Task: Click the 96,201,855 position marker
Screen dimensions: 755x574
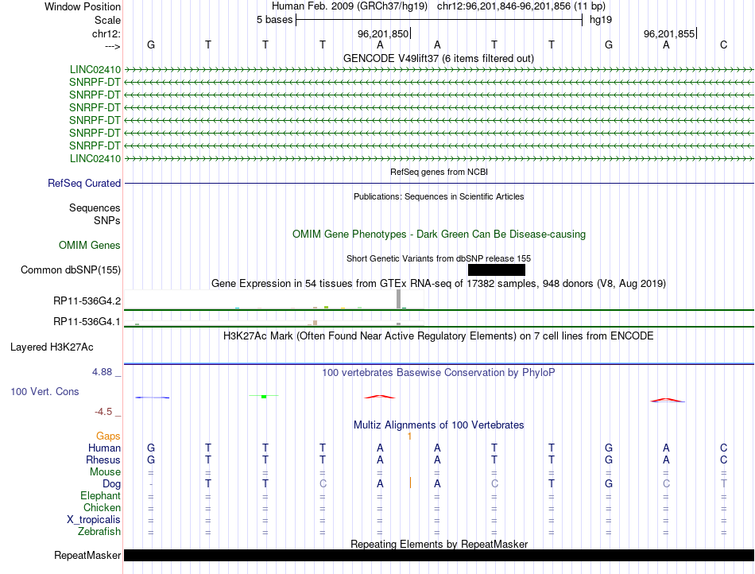Action: [670, 33]
